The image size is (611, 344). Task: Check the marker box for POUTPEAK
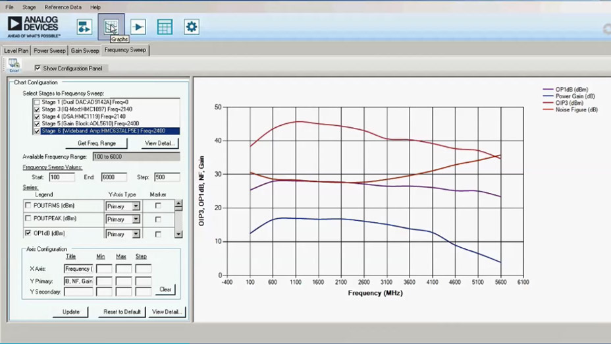(158, 219)
